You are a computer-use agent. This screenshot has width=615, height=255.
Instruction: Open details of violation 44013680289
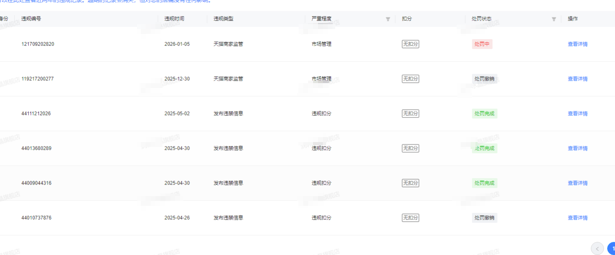[x=577, y=148]
